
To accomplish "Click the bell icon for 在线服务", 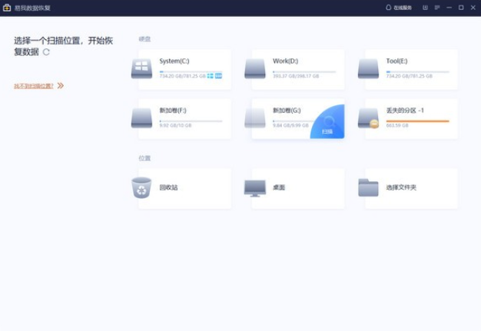I will tap(388, 8).
